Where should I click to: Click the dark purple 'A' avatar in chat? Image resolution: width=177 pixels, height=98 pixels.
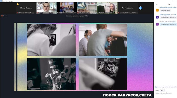(x=157, y=17)
